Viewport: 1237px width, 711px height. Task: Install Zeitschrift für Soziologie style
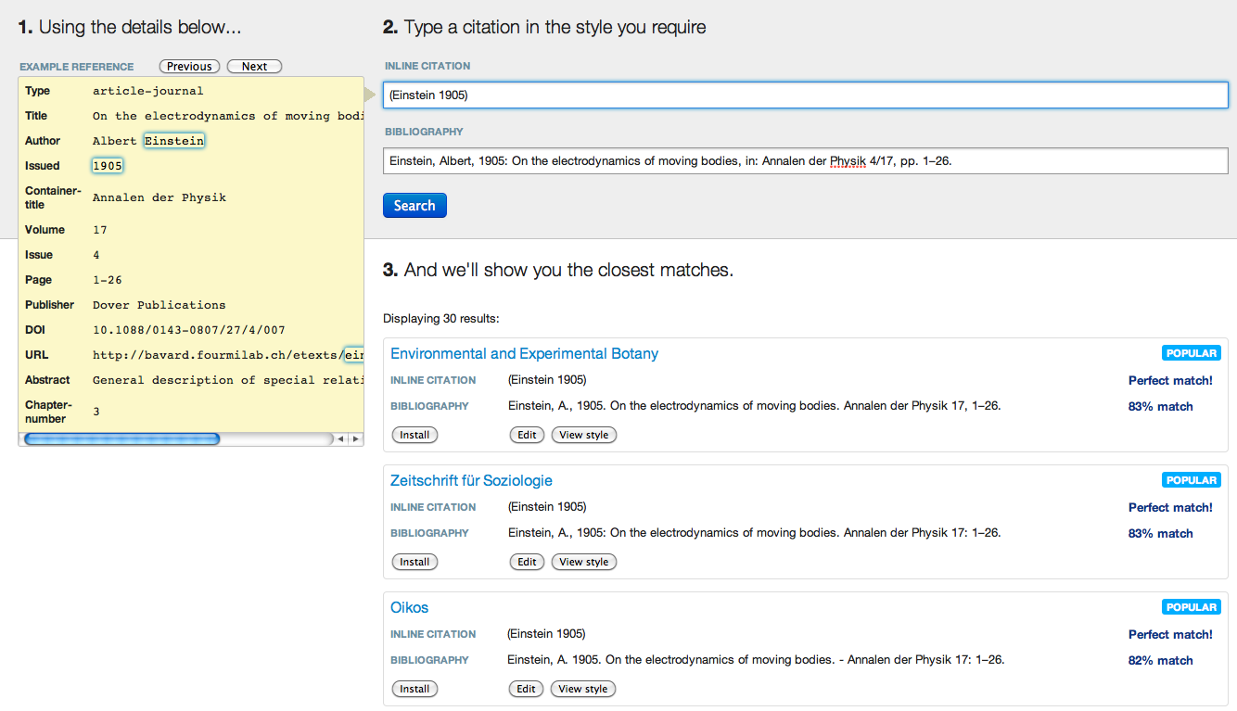tap(414, 562)
